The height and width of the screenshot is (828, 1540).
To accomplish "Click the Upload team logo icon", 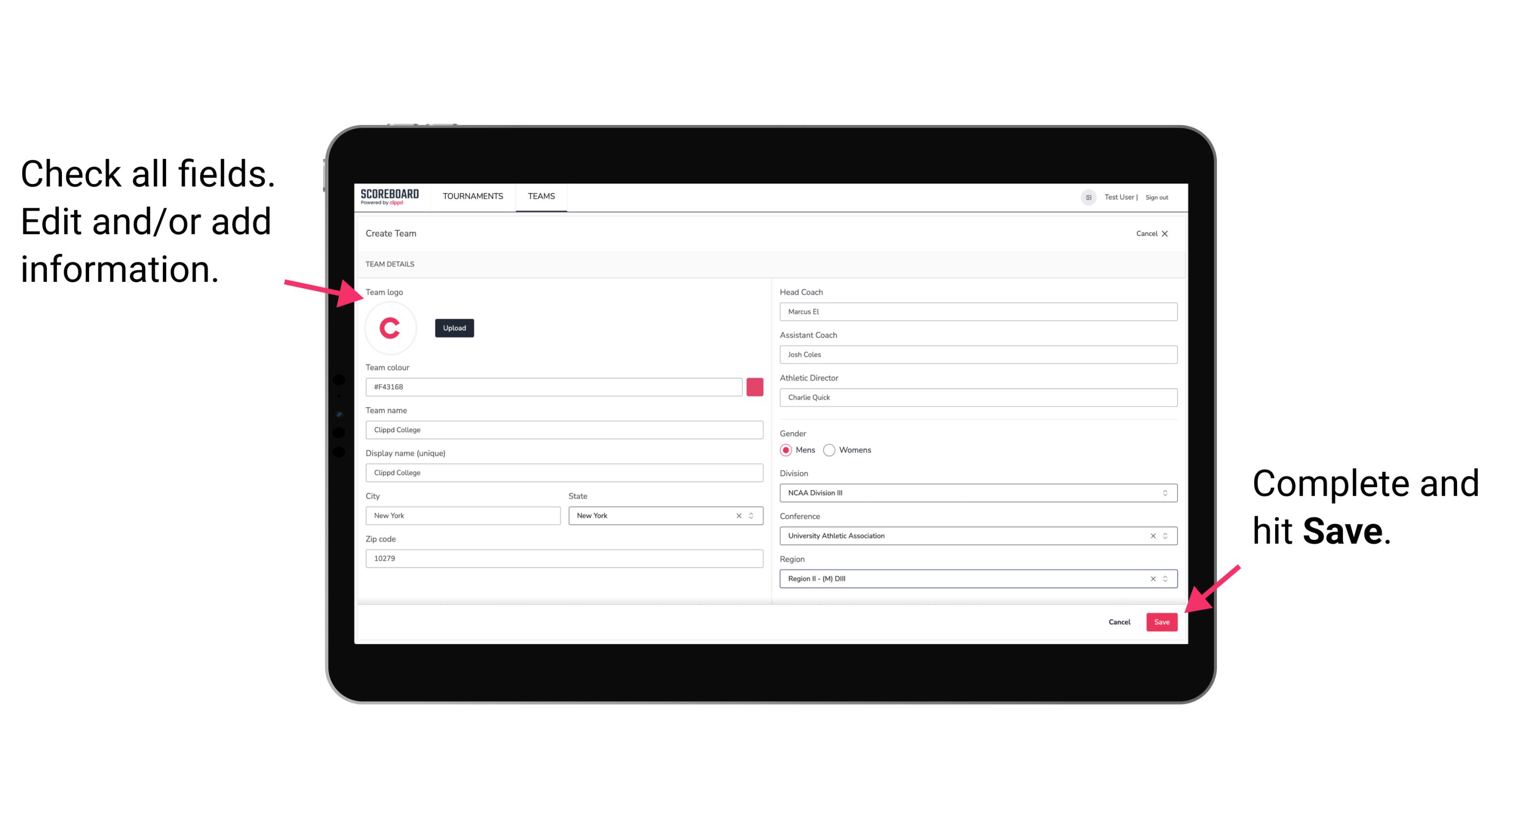I will [454, 327].
